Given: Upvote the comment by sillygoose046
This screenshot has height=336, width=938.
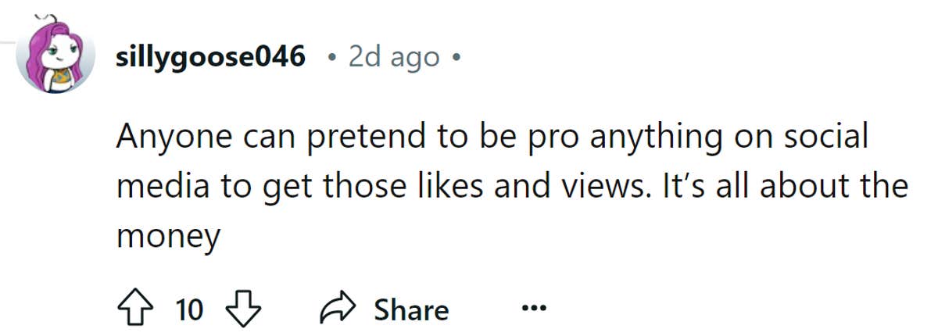Looking at the screenshot, I should [x=134, y=310].
